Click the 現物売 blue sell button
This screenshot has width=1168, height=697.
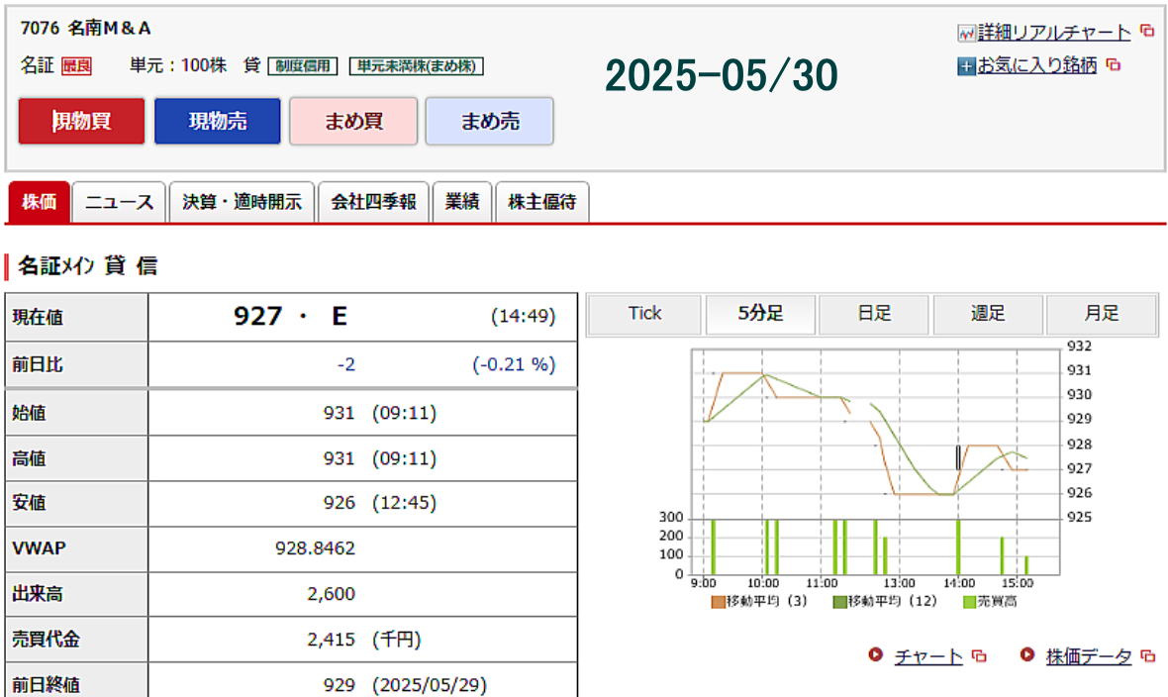pyautogui.click(x=218, y=121)
